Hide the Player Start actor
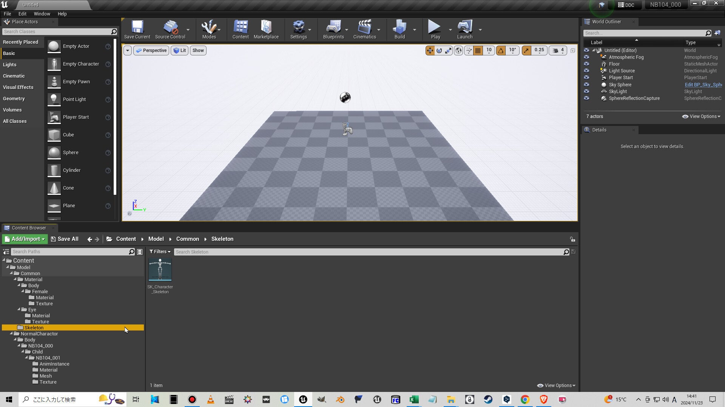This screenshot has height=407, width=725. (586, 78)
